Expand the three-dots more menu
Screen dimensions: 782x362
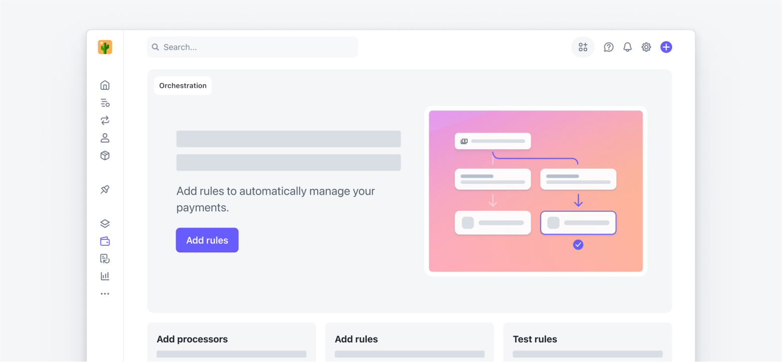(x=105, y=294)
